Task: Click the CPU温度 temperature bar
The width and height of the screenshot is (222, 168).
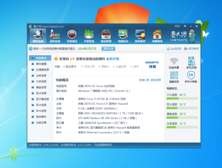Action: 182,98
